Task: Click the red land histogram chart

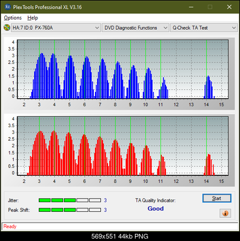Action: 123,146
